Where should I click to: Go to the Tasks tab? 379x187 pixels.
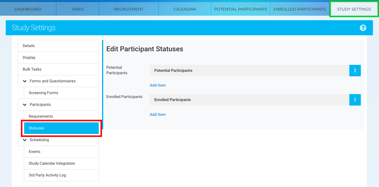pyautogui.click(x=77, y=9)
